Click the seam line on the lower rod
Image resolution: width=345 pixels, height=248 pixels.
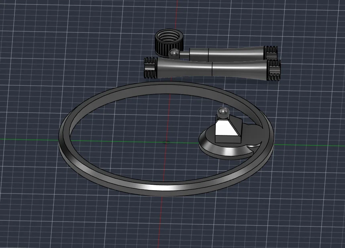[x=212, y=69]
